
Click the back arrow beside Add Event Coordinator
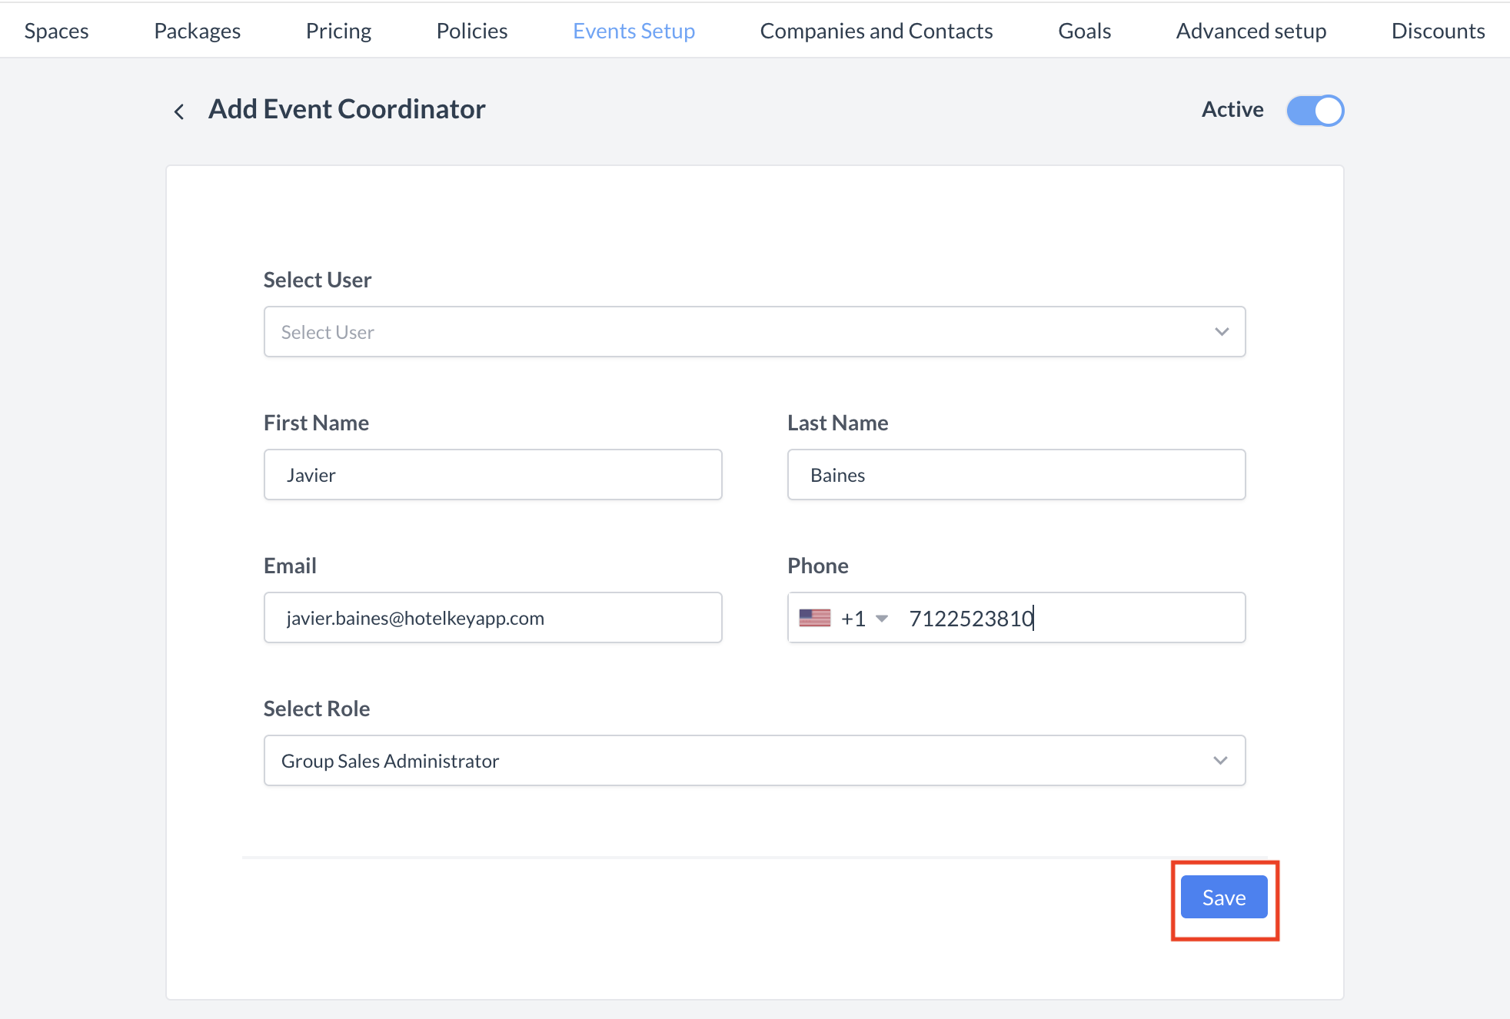click(179, 111)
